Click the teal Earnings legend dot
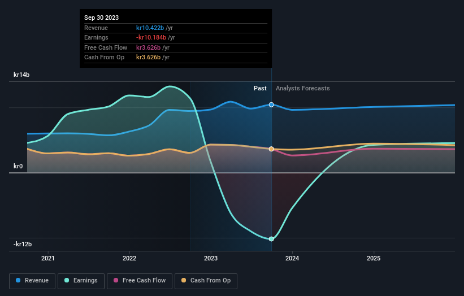The width and height of the screenshot is (464, 296). point(67,280)
